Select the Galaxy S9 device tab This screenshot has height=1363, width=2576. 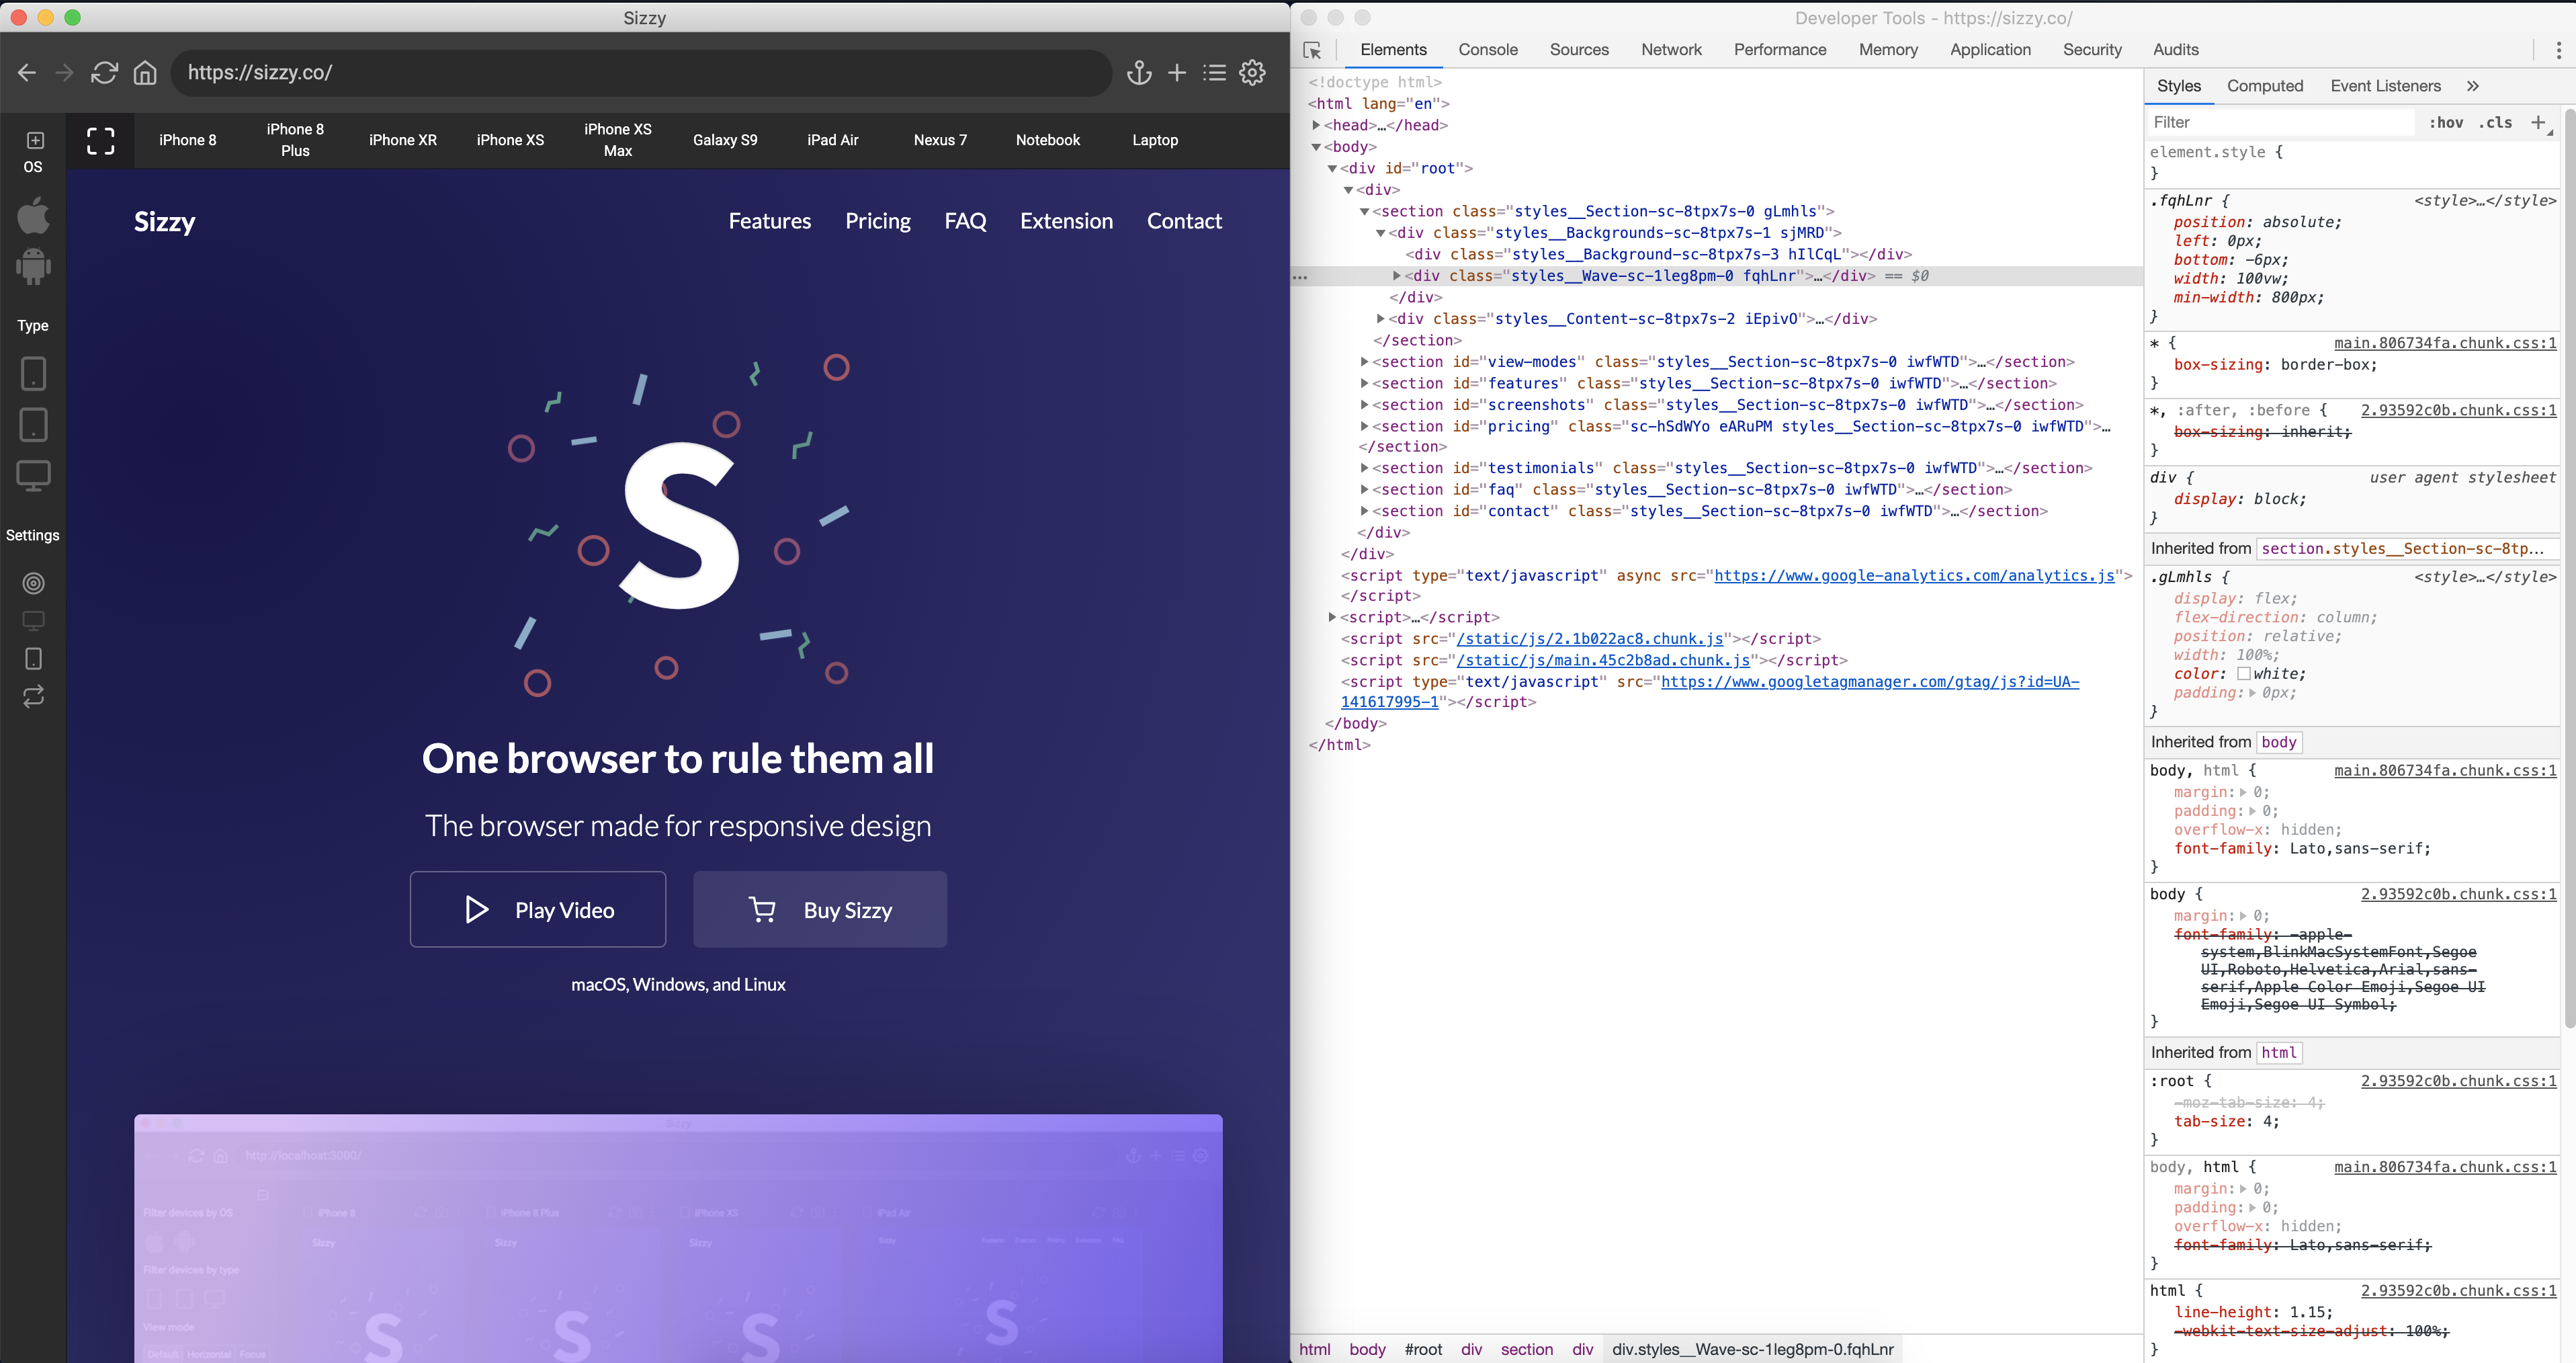(x=725, y=140)
